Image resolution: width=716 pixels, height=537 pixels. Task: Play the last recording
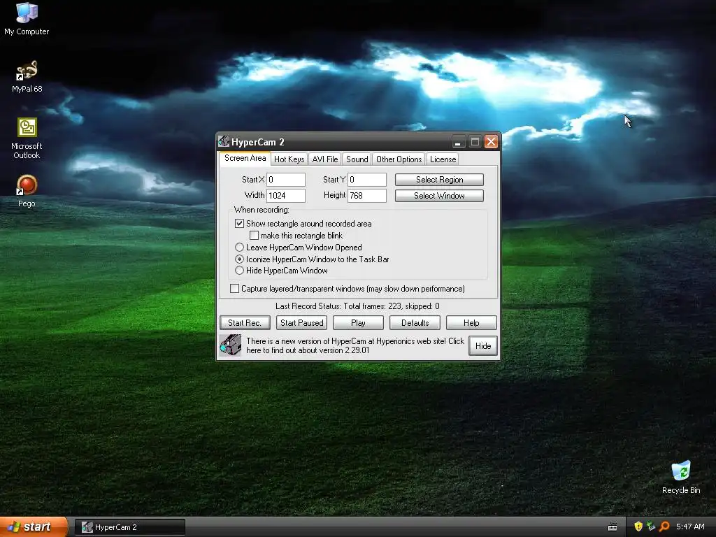point(358,323)
